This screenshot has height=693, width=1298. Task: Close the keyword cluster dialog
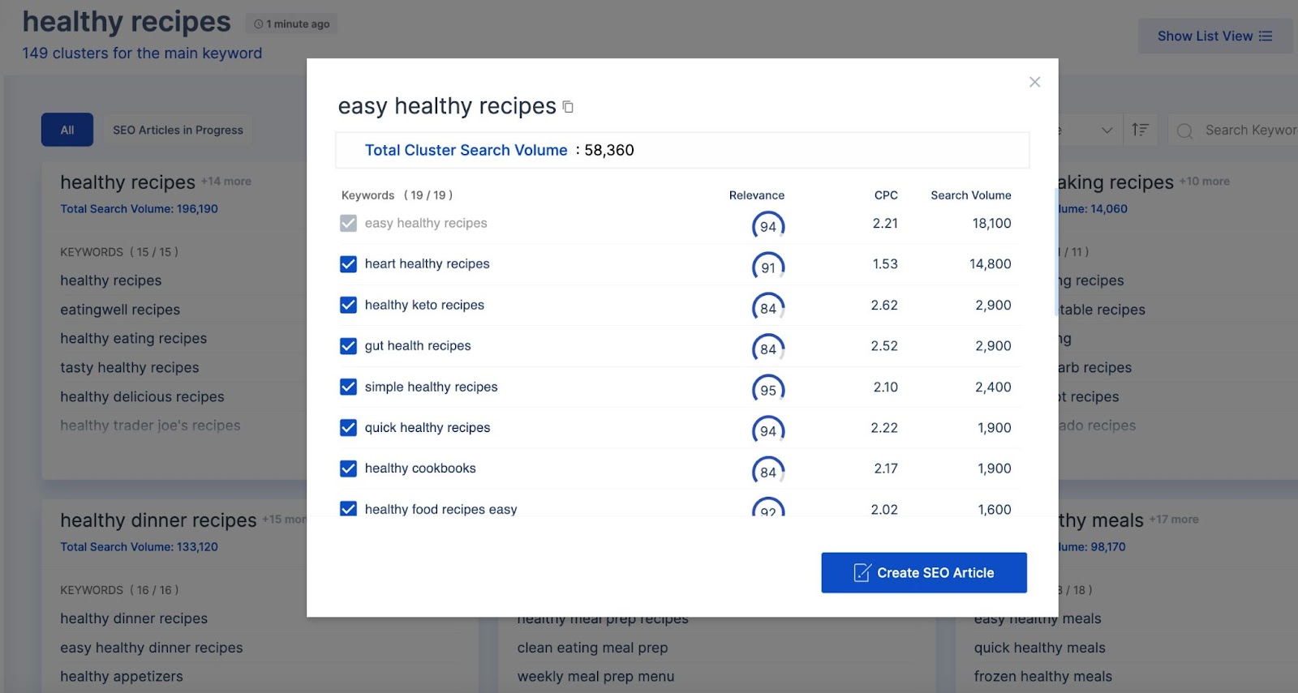[x=1034, y=82]
